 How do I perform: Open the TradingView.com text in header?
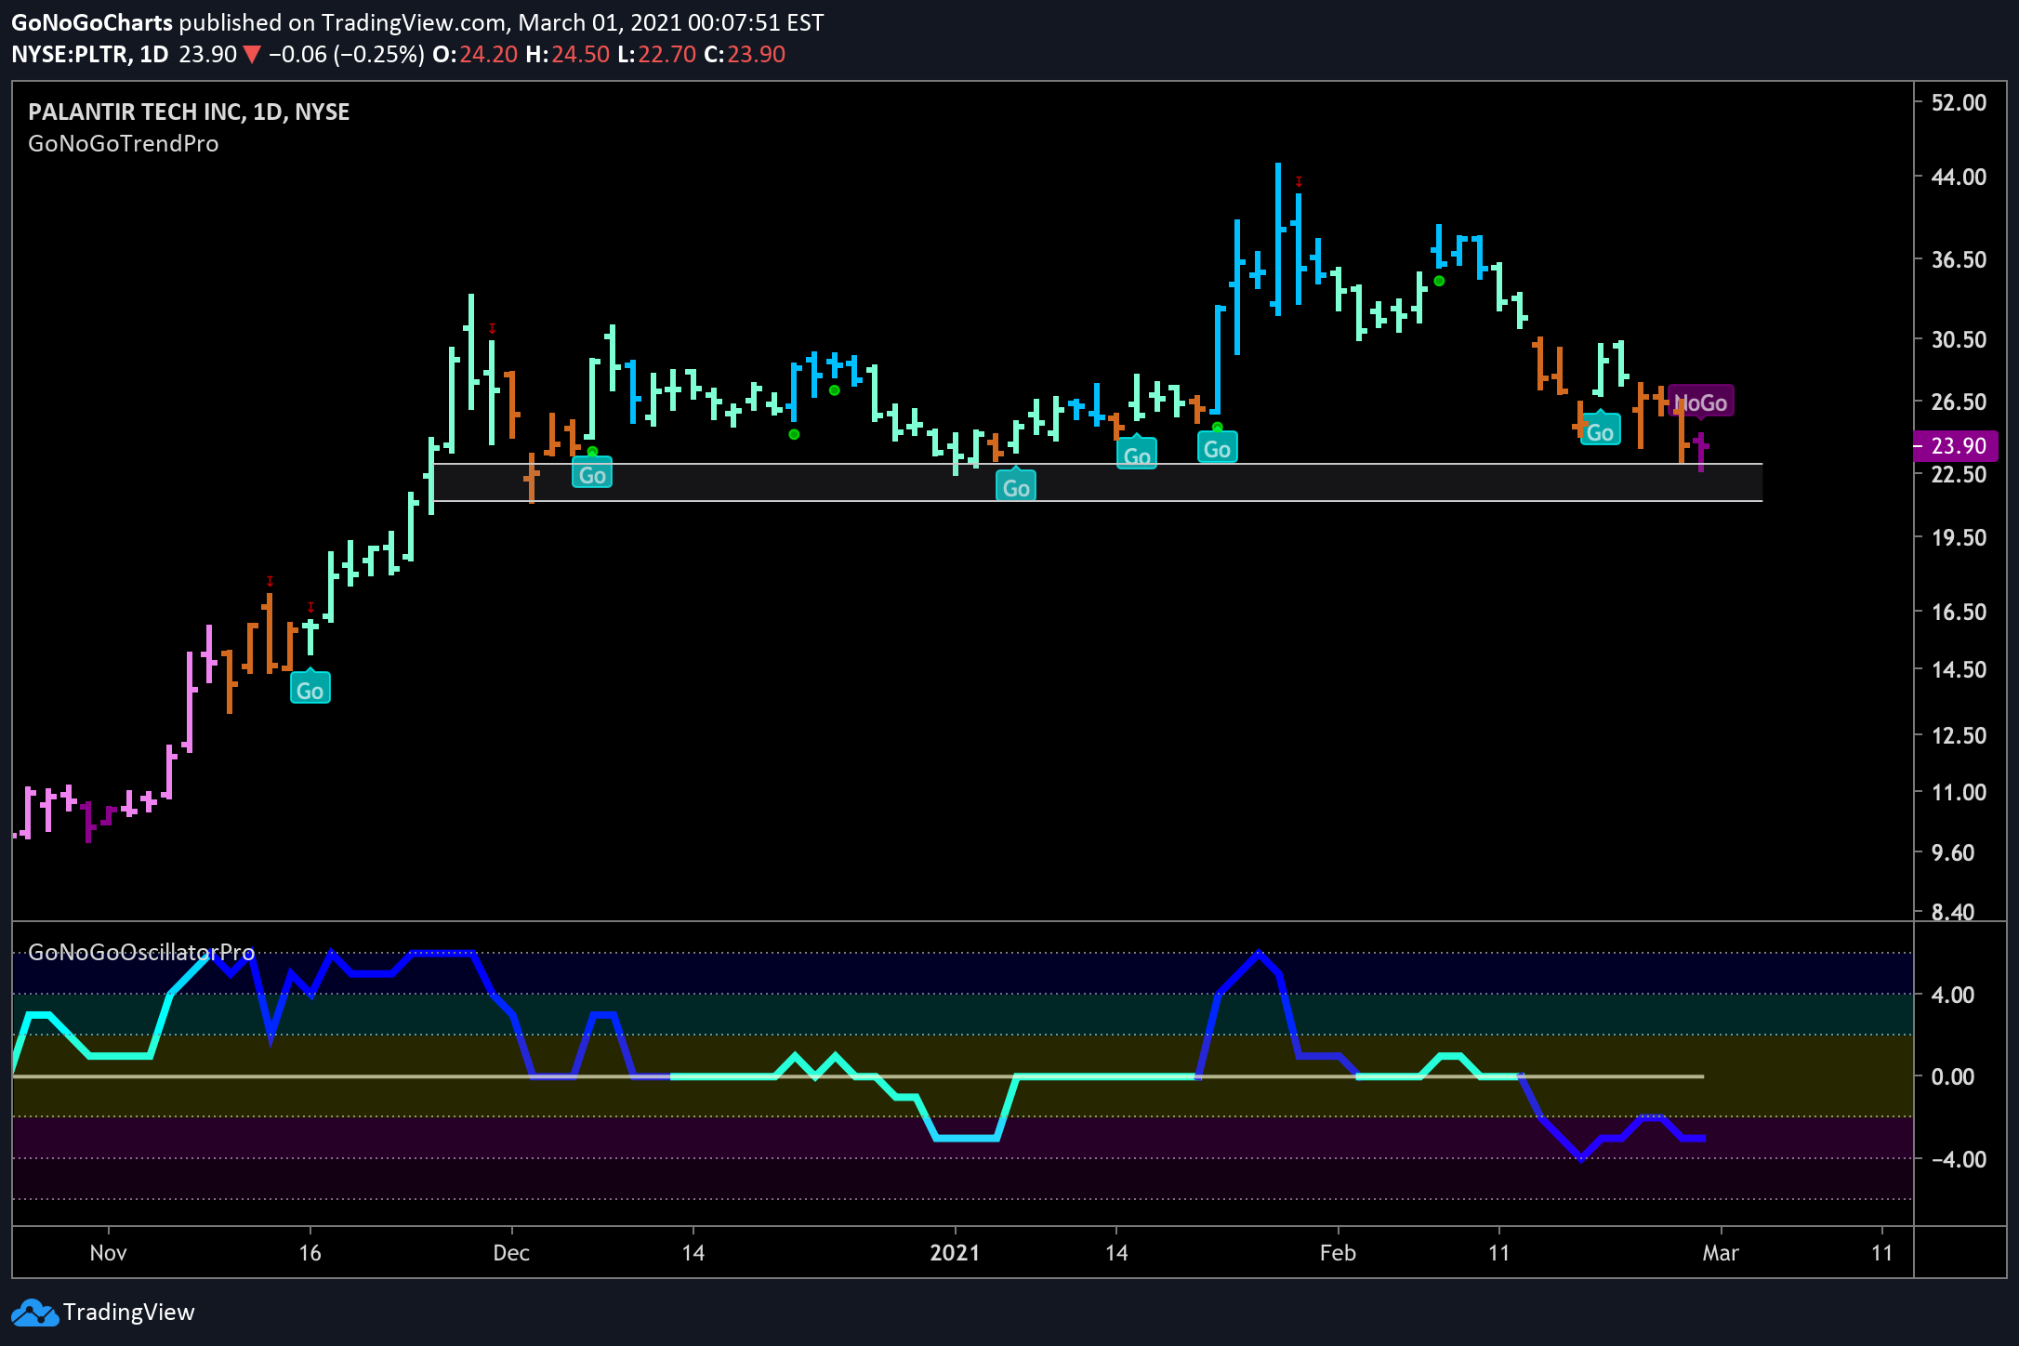[414, 22]
